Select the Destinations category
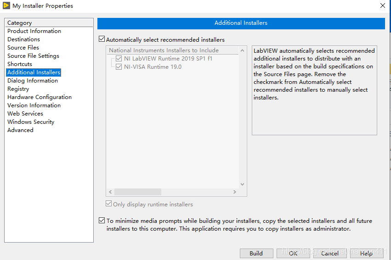 coord(24,39)
